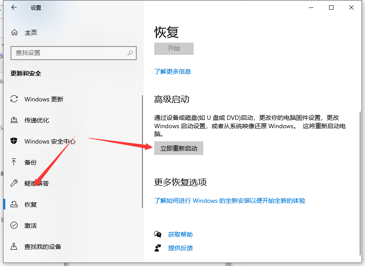The width and height of the screenshot is (365, 266).
Task: Open the 提供反馈 feedback link
Action: click(180, 248)
